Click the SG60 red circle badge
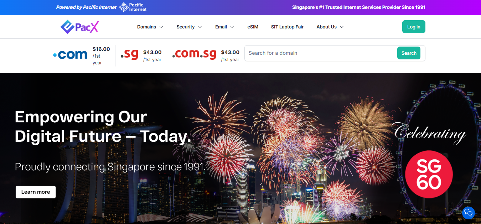This screenshot has width=481, height=224. click(429, 174)
